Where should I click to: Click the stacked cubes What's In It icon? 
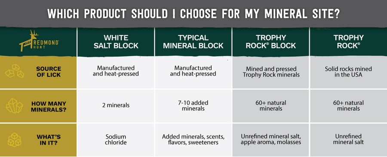14,139
